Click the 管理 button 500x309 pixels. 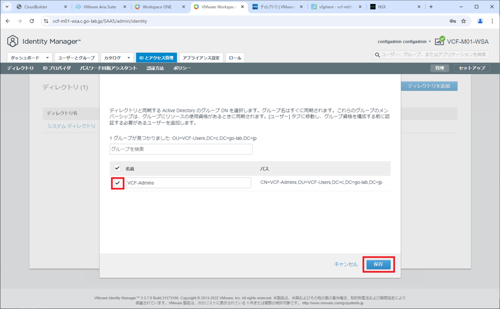click(440, 68)
